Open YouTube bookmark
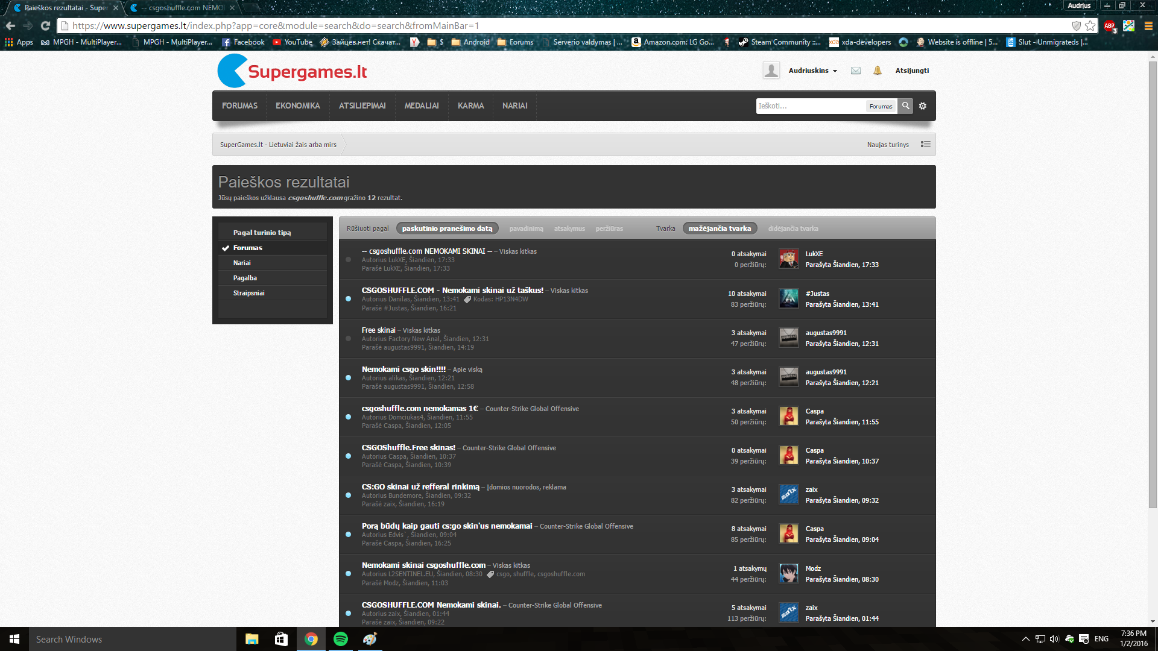Image resolution: width=1158 pixels, height=651 pixels. pos(293,42)
